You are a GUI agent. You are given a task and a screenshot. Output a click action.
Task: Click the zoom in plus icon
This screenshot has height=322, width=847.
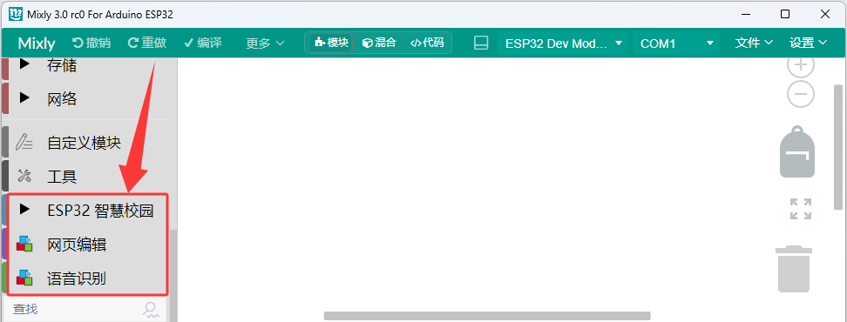pos(801,66)
